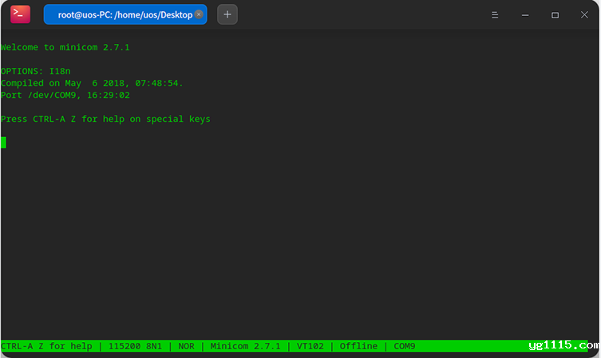
Task: Click the 'VT102' terminal type status
Action: [x=310, y=347]
